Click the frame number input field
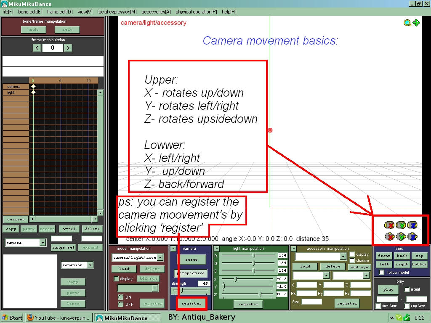431x323 pixels. tap(52, 48)
